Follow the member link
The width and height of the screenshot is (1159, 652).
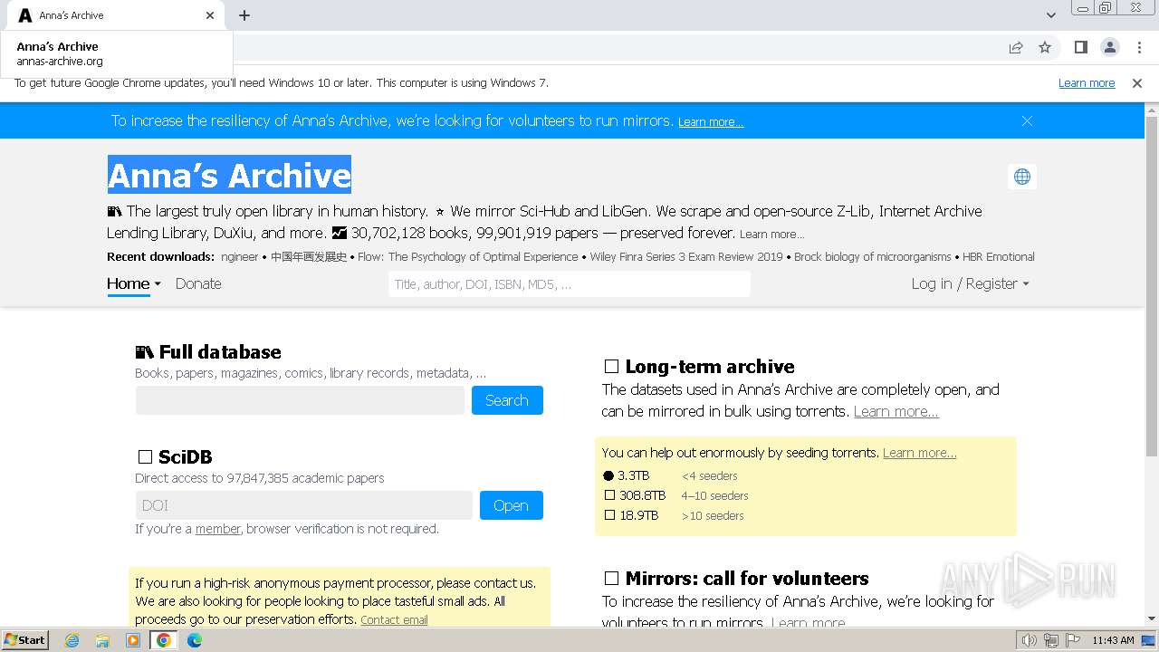pyautogui.click(x=218, y=529)
